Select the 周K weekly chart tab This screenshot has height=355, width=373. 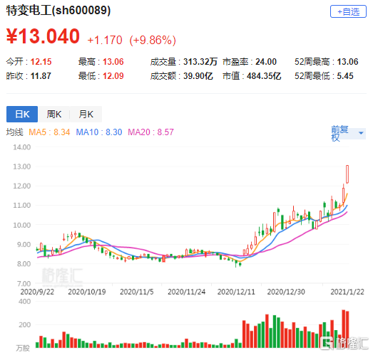53,114
